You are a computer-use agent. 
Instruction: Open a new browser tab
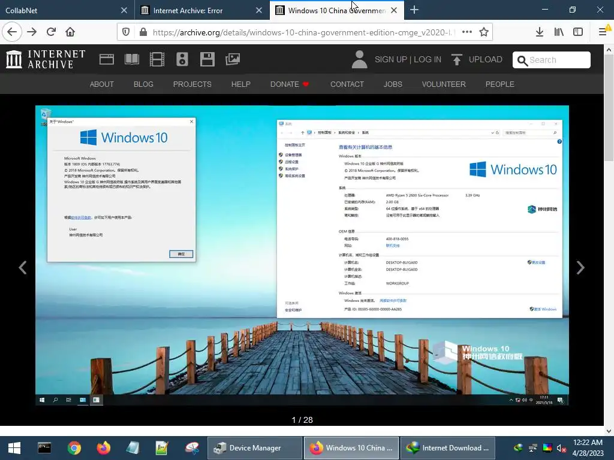(414, 10)
